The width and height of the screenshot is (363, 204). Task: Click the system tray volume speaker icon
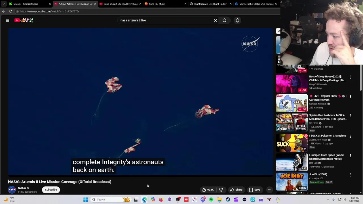[344, 199]
